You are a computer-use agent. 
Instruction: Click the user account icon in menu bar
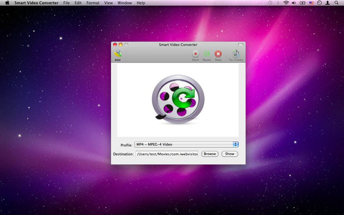click(x=328, y=3)
